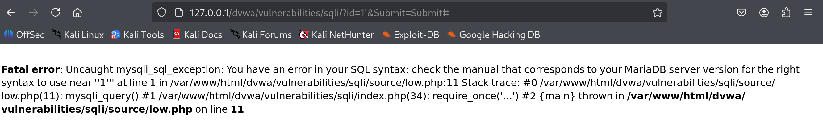Go back to the previous page

[11, 13]
